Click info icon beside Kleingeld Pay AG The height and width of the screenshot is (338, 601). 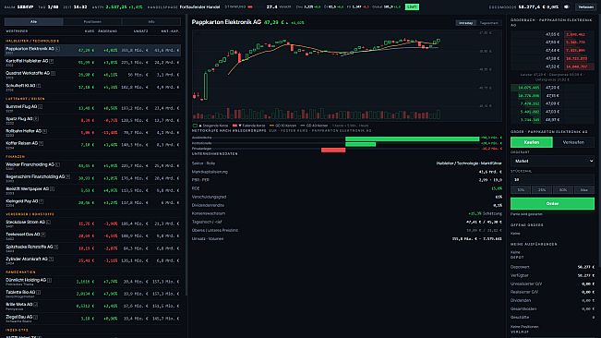[41, 201]
